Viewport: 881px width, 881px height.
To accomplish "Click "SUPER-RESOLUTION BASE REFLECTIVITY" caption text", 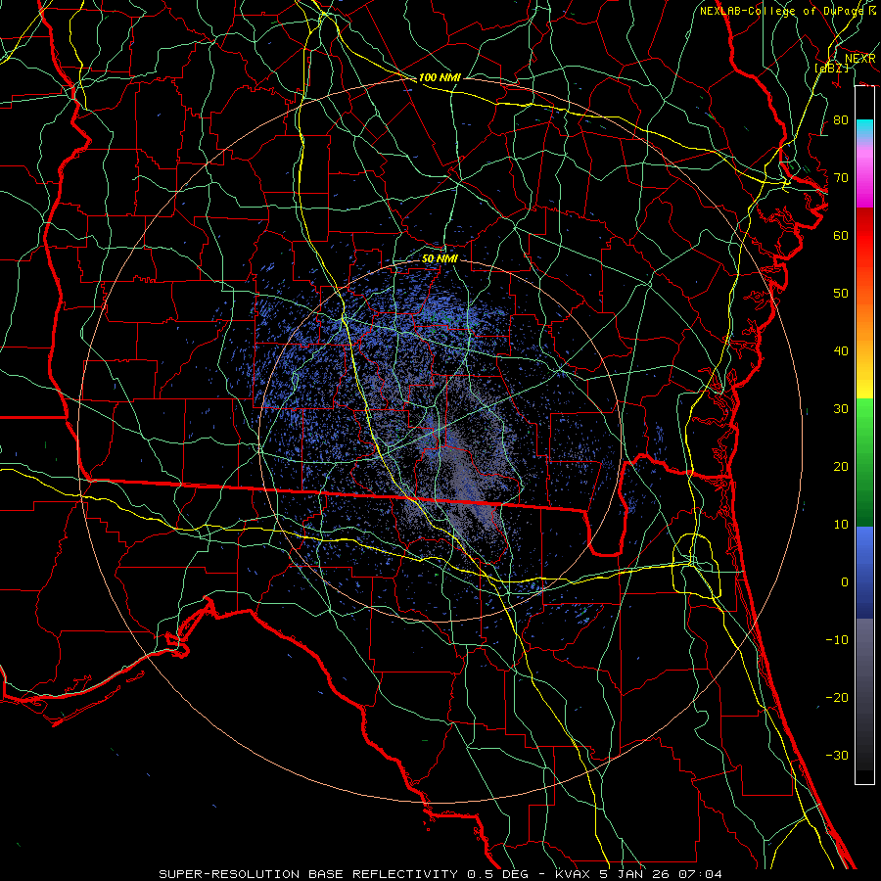I will [x=308, y=874].
